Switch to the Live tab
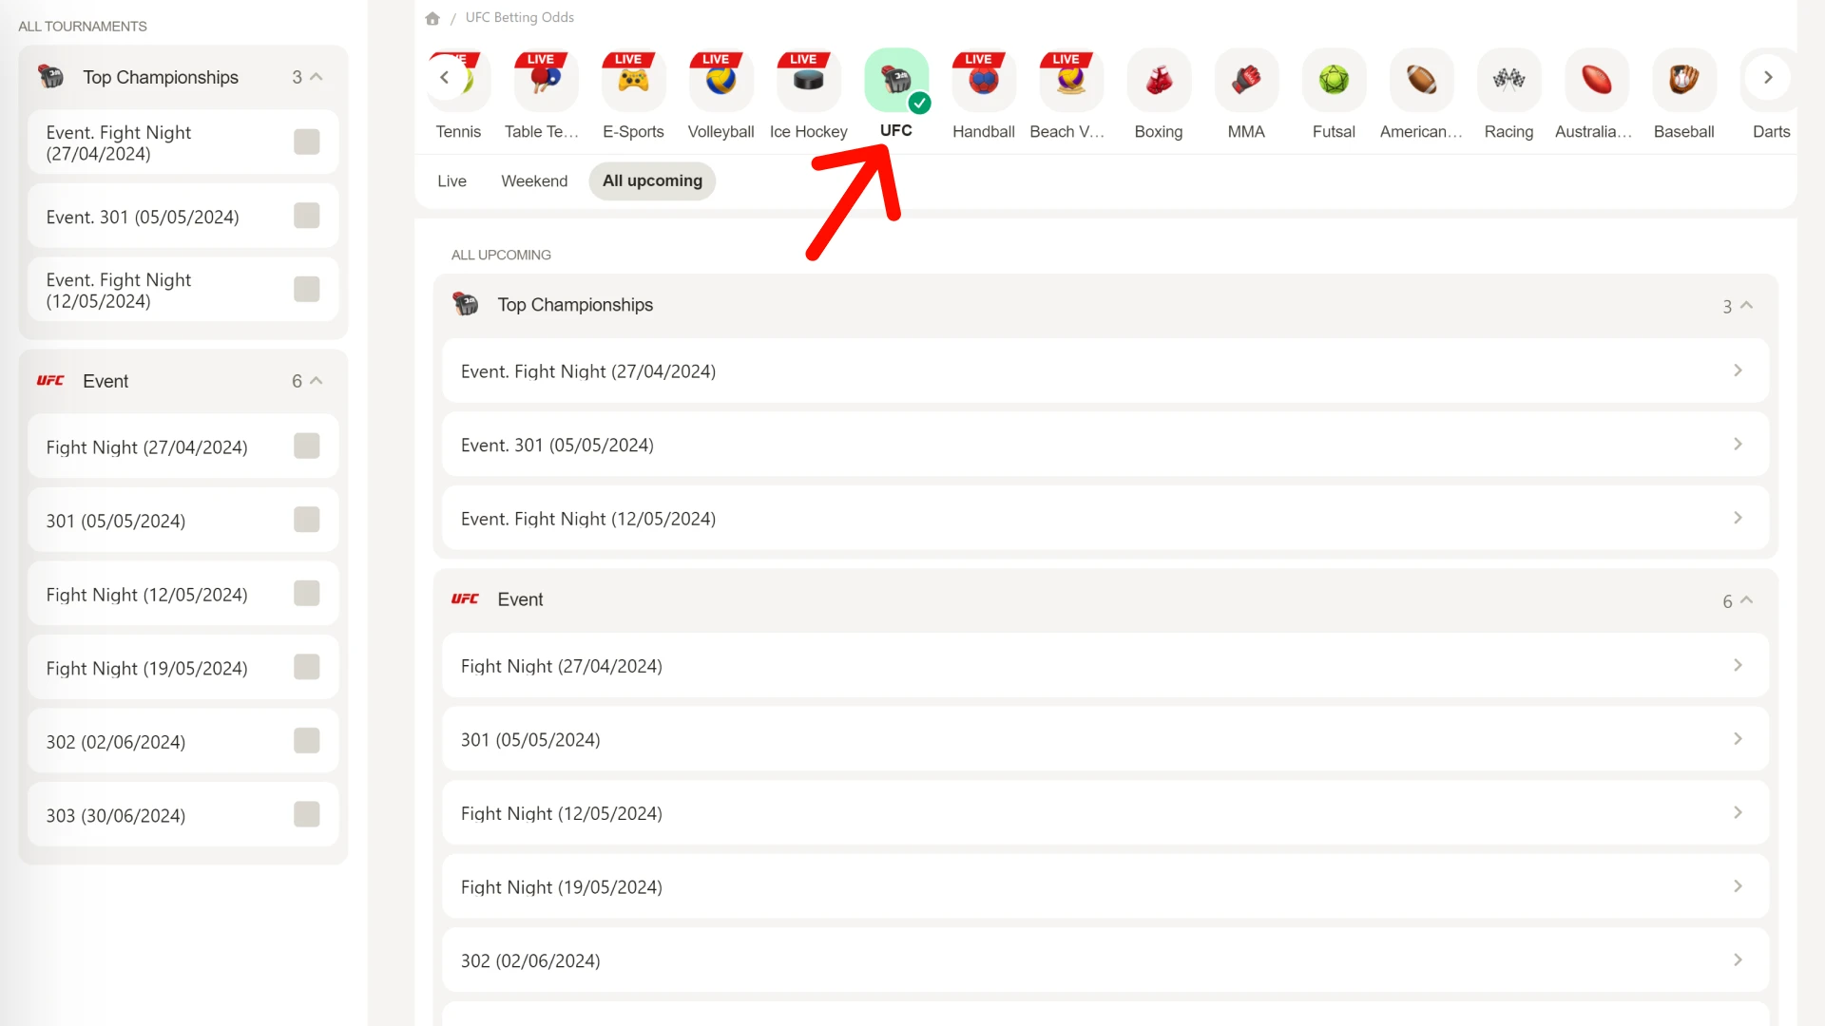Image resolution: width=1825 pixels, height=1026 pixels. 451,180
